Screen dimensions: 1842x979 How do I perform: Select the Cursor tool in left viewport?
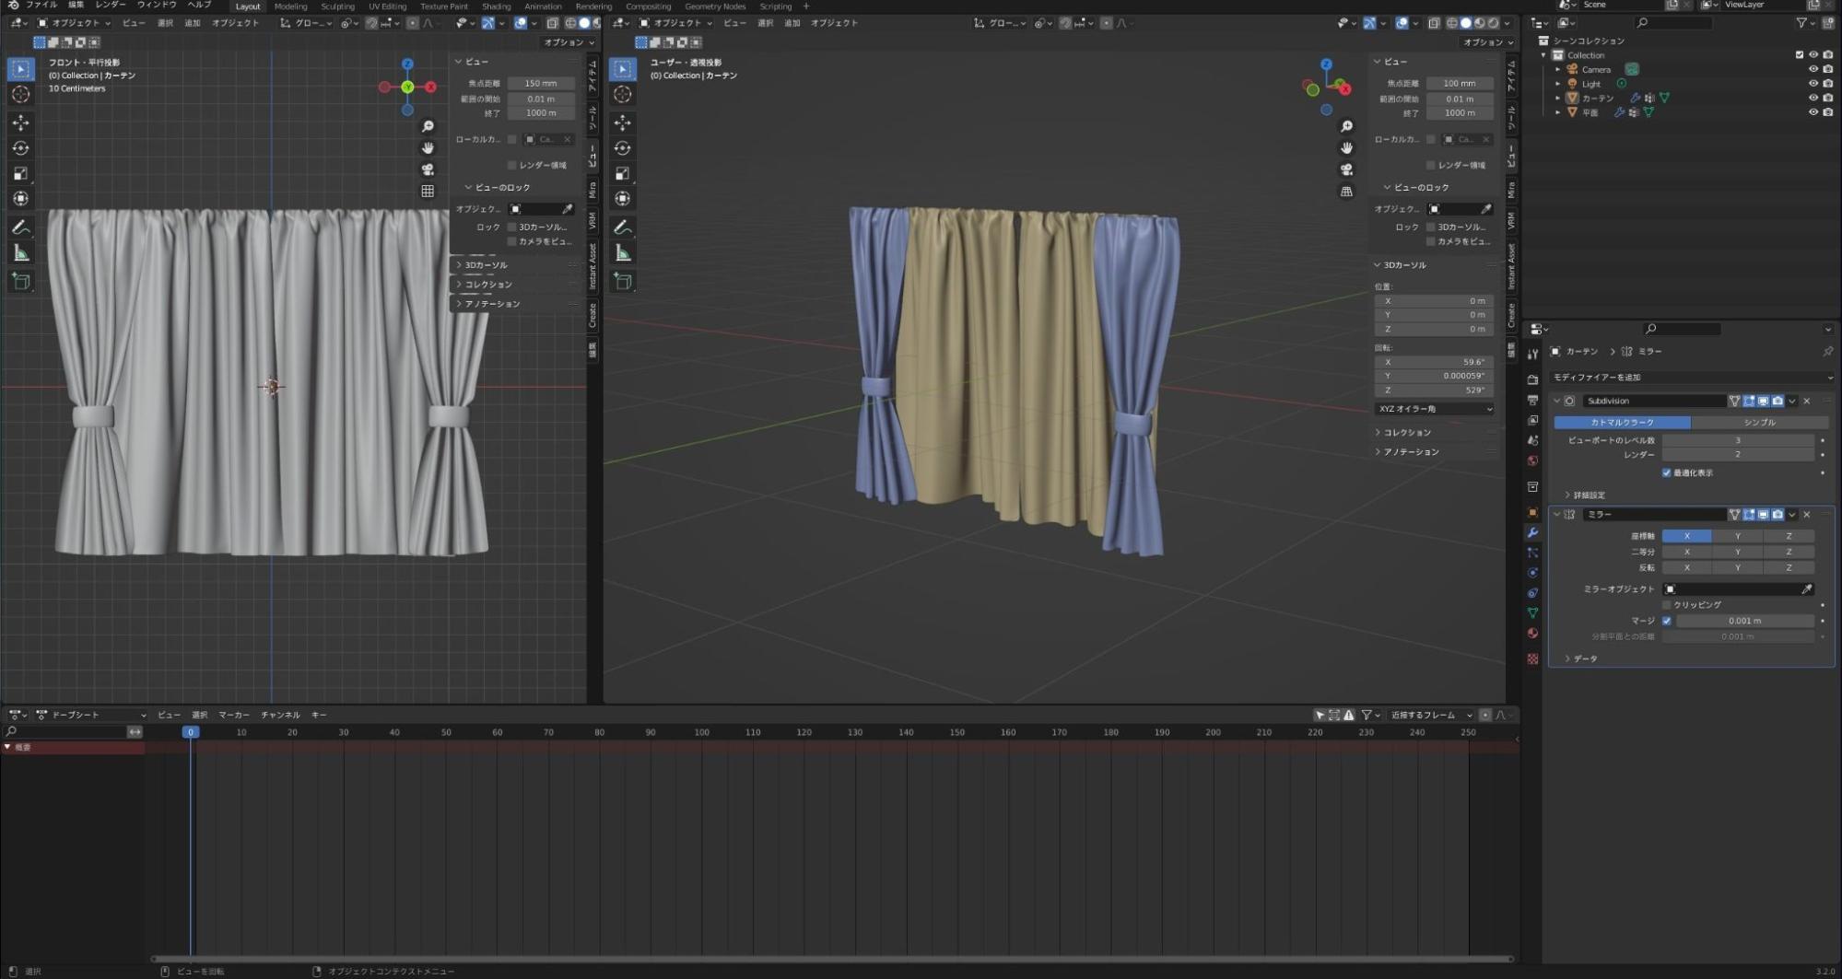point(20,94)
